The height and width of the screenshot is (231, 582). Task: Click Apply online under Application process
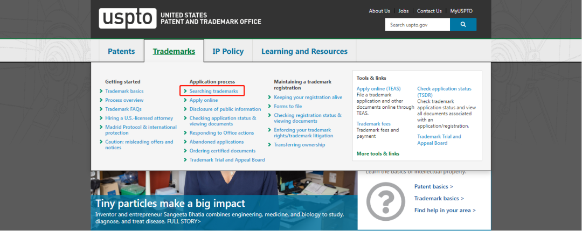(x=204, y=100)
